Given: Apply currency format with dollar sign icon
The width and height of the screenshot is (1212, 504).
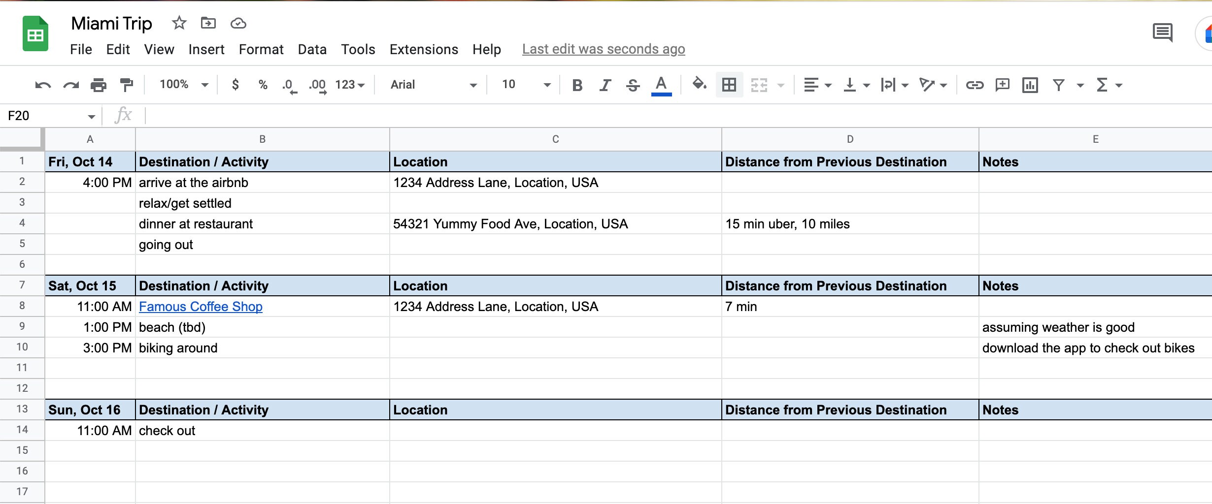Looking at the screenshot, I should coord(235,85).
